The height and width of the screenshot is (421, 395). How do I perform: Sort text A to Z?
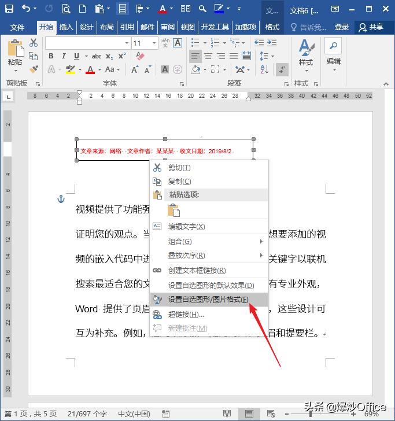coord(264,69)
